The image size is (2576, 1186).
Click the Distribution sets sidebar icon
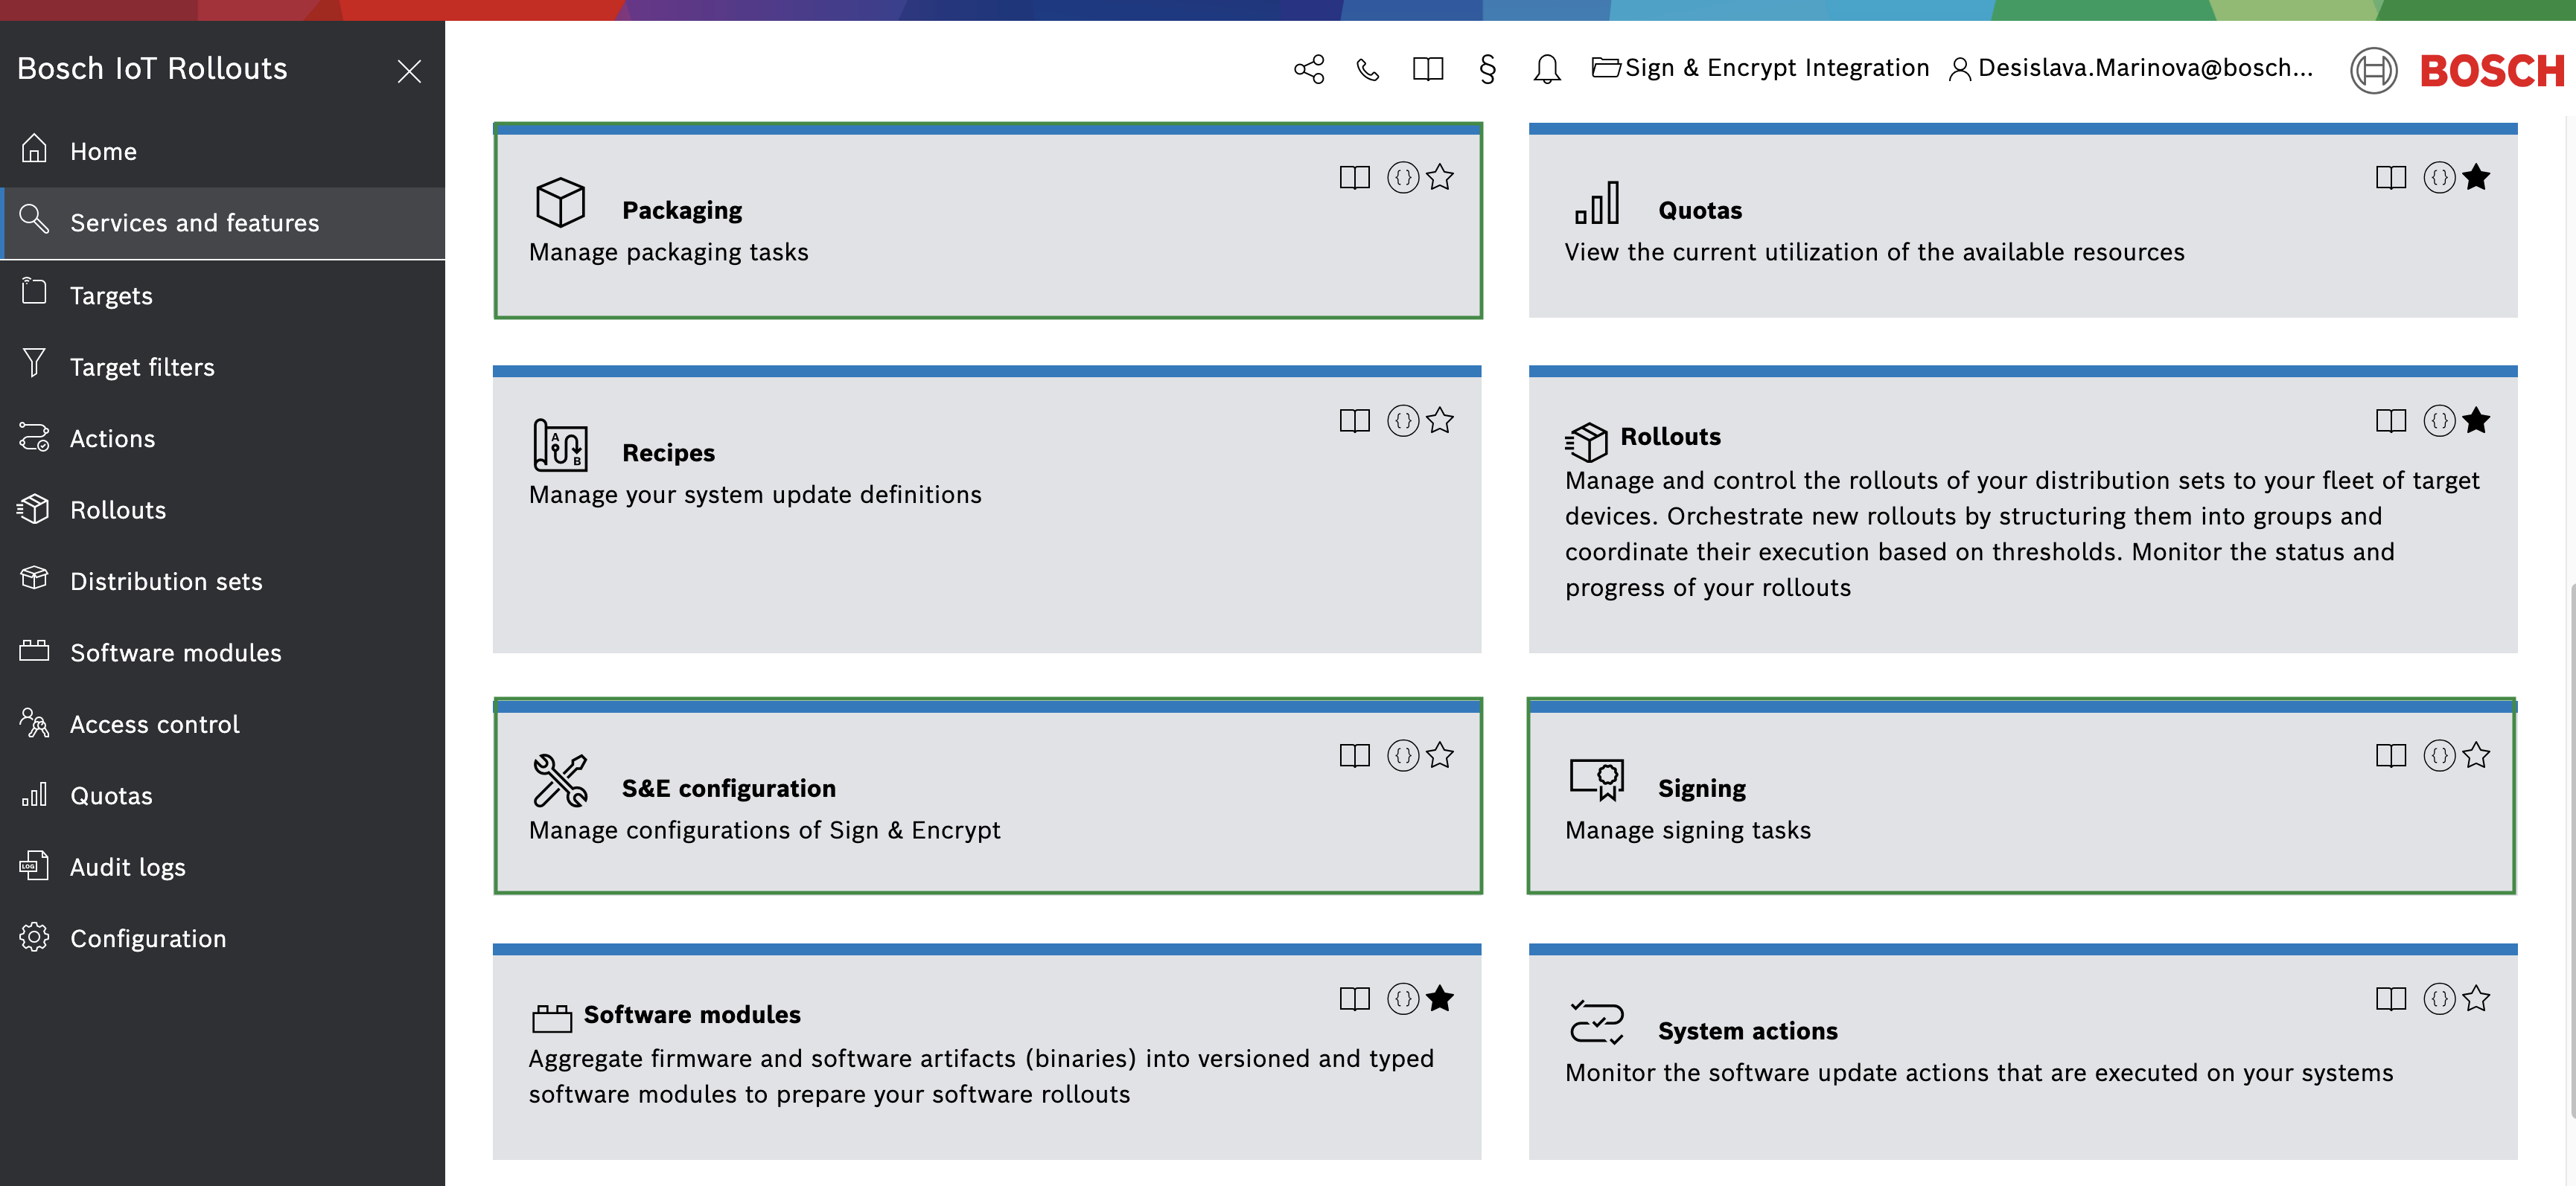click(34, 580)
